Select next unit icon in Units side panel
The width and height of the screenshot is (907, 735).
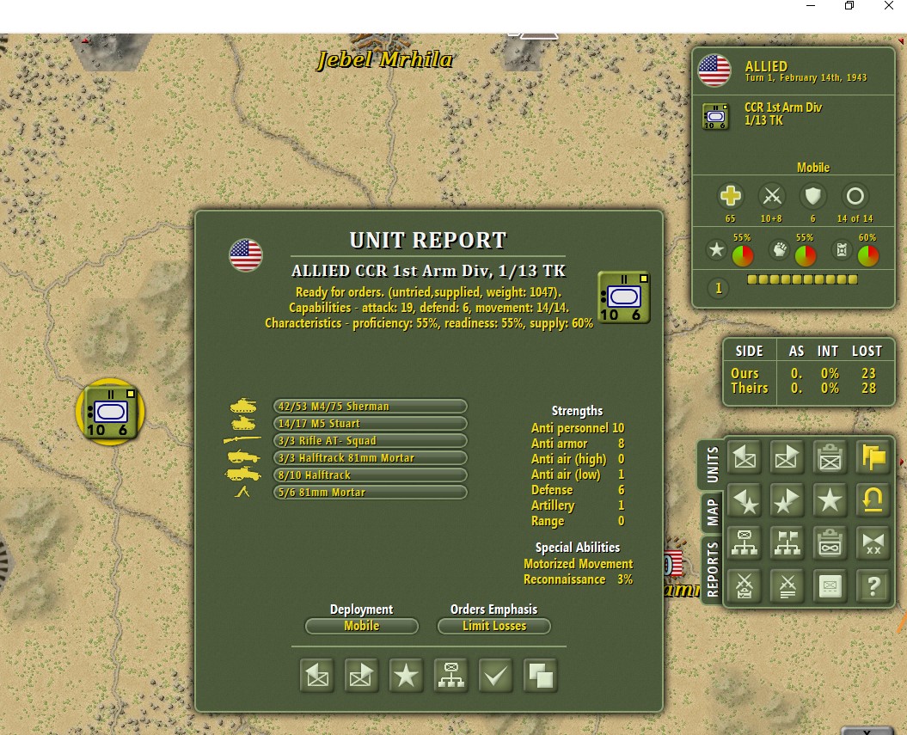click(787, 457)
